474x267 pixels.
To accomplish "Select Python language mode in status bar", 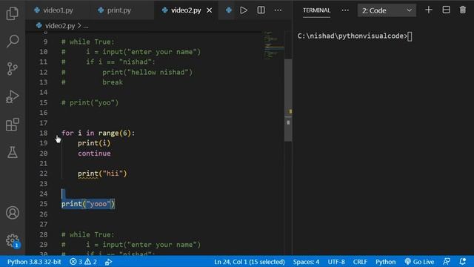I will 385,262.
